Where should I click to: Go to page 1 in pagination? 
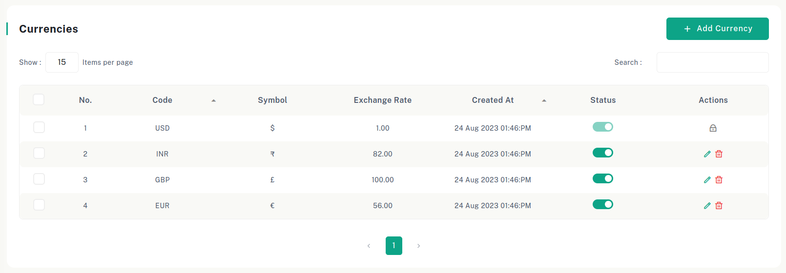pyautogui.click(x=393, y=246)
